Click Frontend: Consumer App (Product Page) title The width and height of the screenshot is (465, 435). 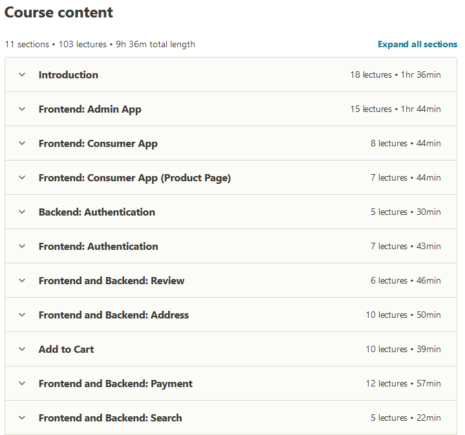tap(135, 178)
